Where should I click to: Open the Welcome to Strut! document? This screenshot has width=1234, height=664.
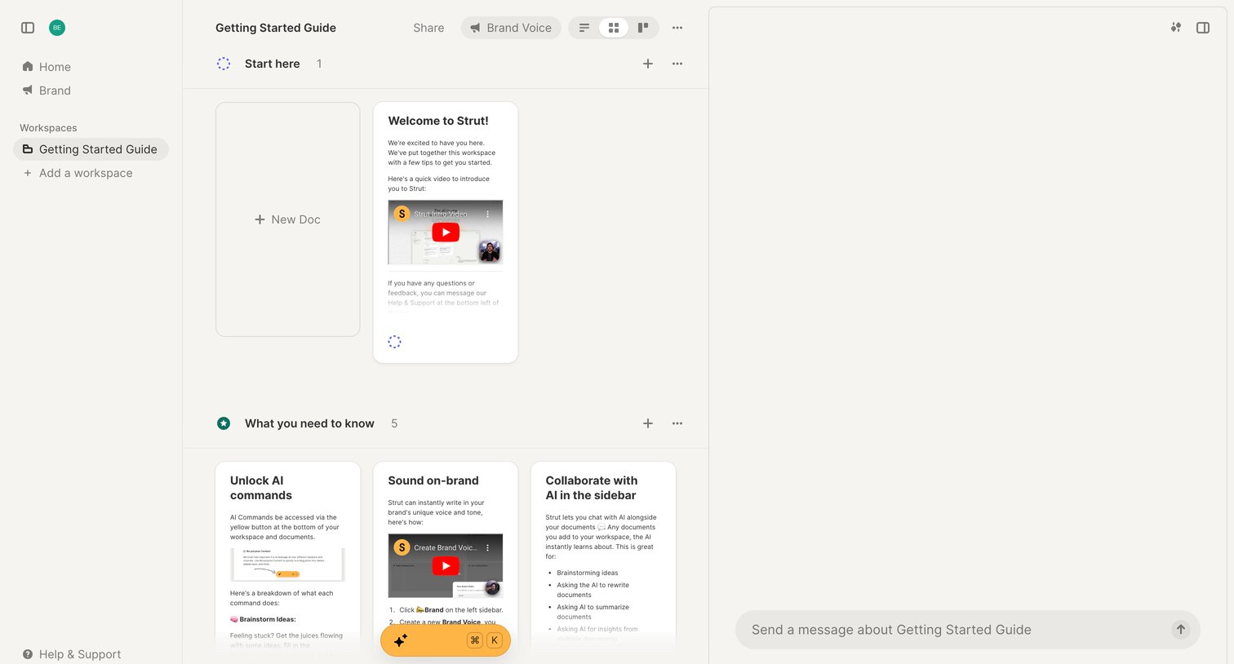446,232
